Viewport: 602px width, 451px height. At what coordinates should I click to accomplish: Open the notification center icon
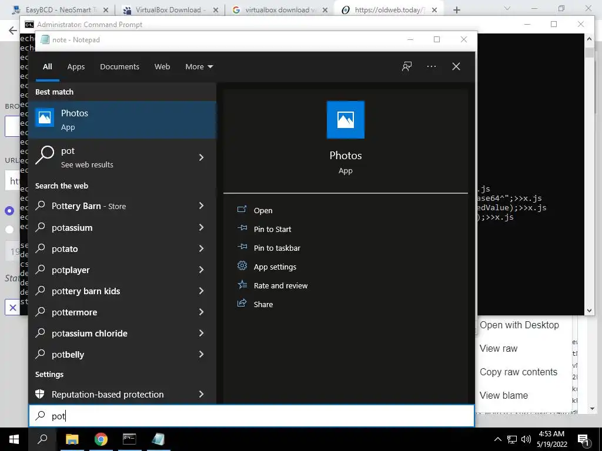583,440
